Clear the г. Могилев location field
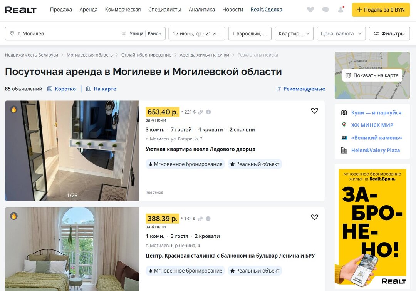 (x=124, y=33)
